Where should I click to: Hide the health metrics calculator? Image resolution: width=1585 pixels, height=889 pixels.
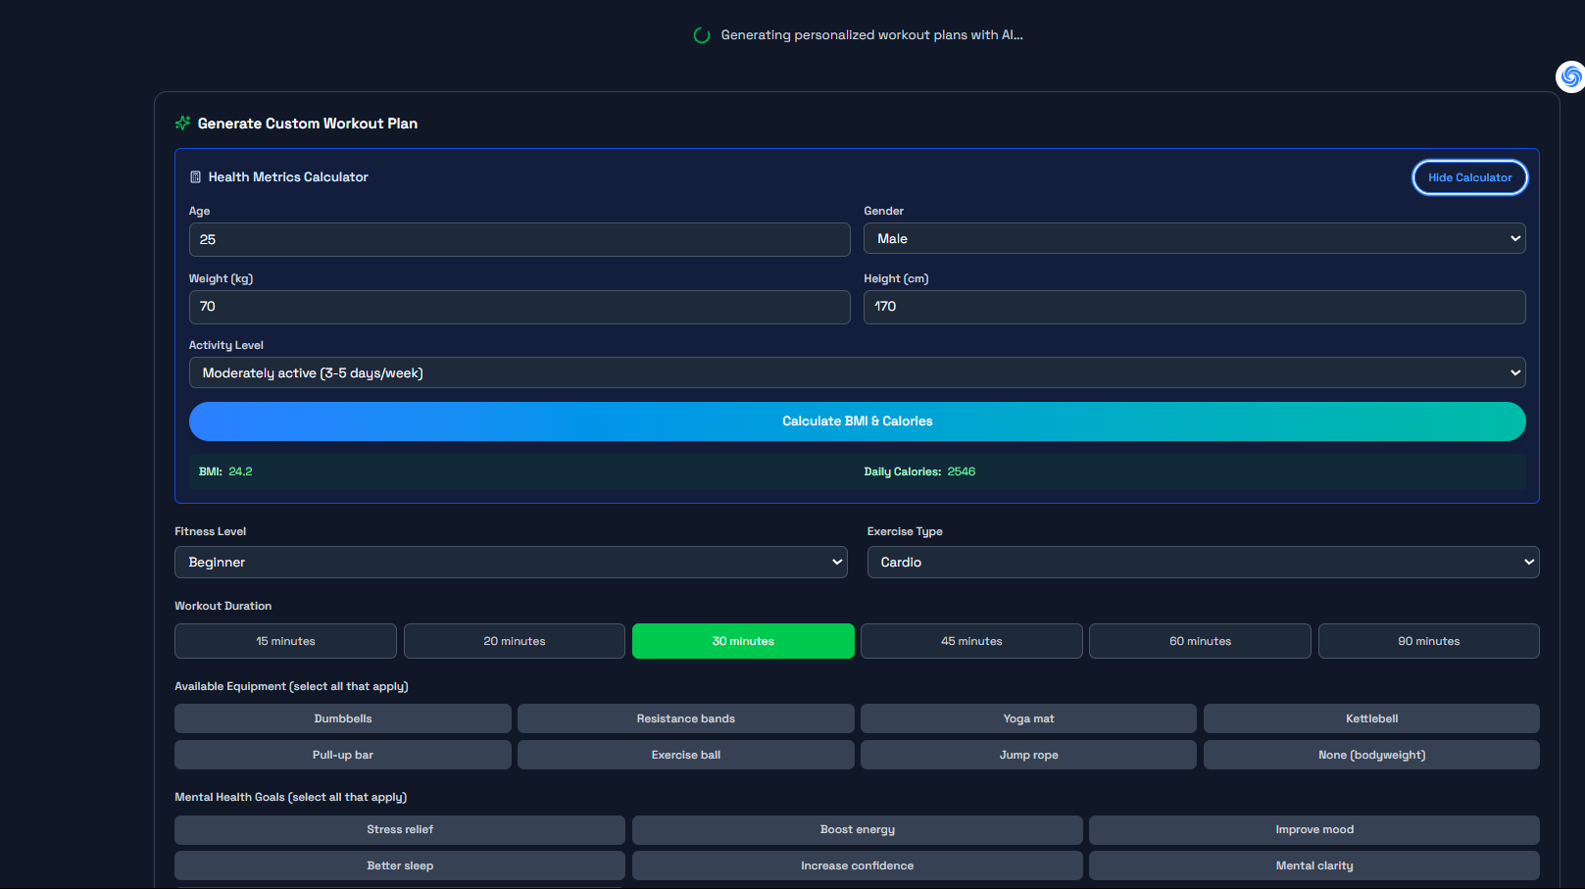click(x=1469, y=177)
